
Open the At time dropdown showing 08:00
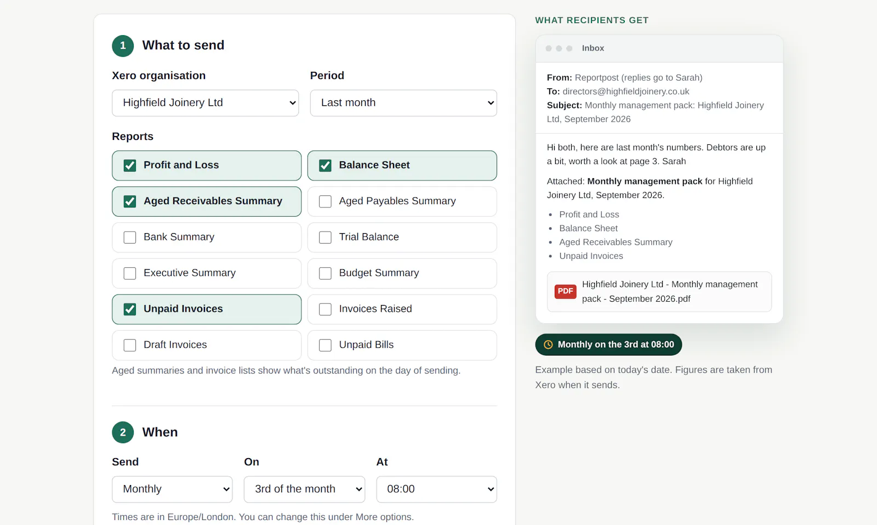(x=436, y=489)
